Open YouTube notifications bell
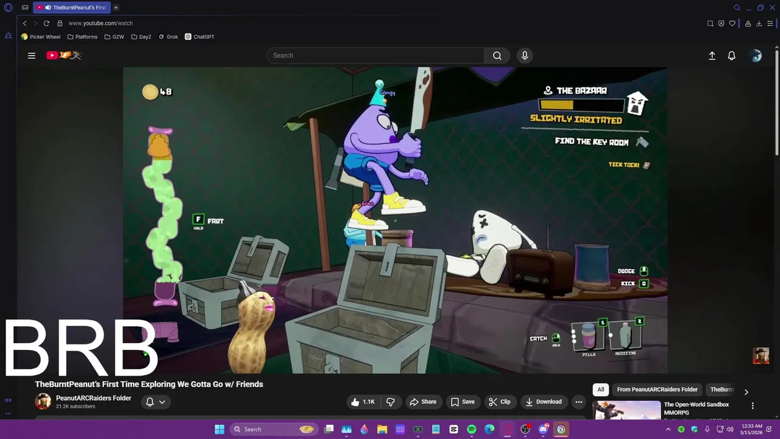Viewport: 780px width, 439px height. tap(732, 55)
